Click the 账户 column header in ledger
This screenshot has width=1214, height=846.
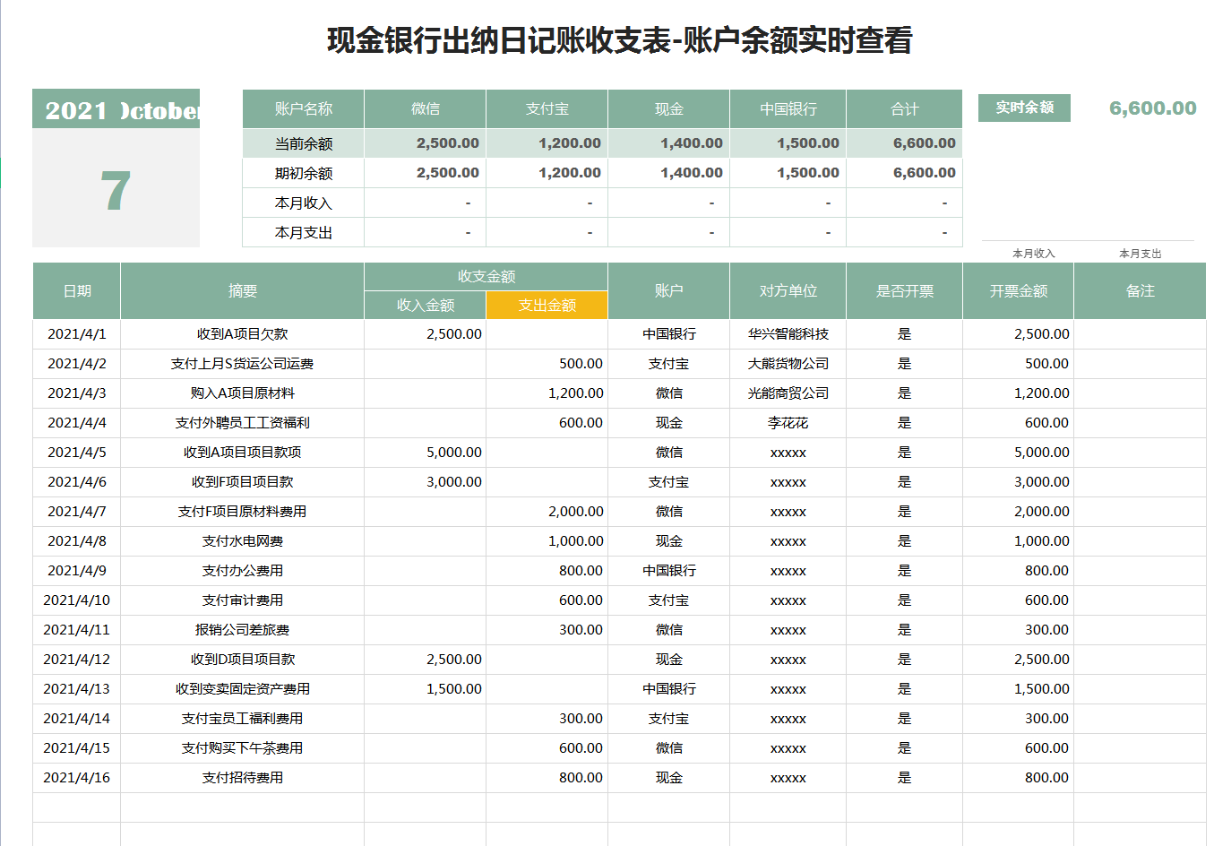(x=668, y=291)
